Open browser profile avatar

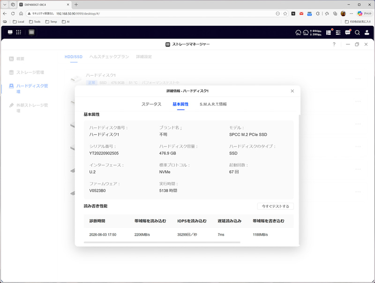(x=343, y=14)
